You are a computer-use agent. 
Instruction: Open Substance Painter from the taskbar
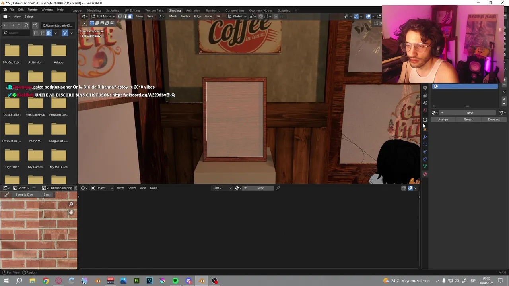(136, 281)
